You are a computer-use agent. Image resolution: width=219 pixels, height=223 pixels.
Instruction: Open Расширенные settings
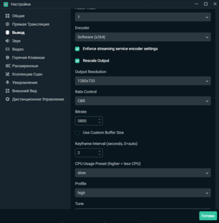pyautogui.click(x=25, y=66)
